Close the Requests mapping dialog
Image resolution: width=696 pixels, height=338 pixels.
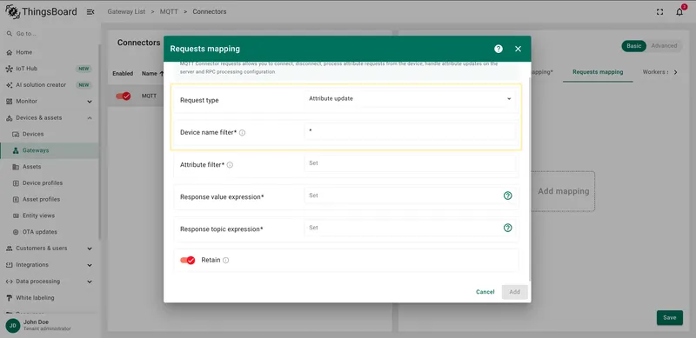pos(518,49)
